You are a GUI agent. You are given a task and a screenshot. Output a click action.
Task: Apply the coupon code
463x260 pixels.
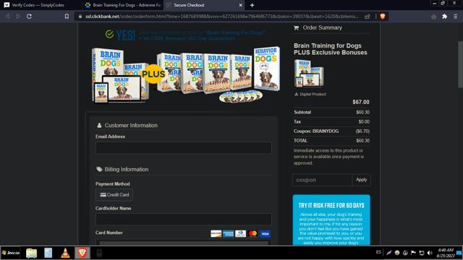click(361, 180)
